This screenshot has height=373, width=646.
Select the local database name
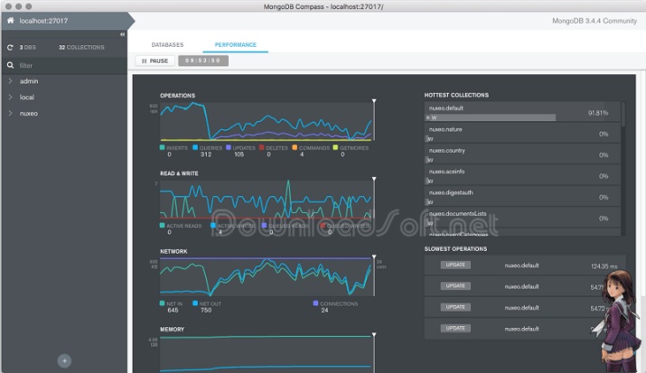click(x=27, y=98)
